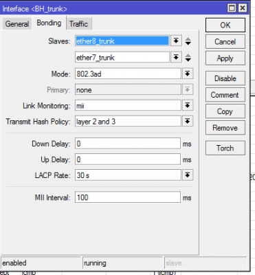Click up/down stepper beside ether8_trunk

click(188, 41)
